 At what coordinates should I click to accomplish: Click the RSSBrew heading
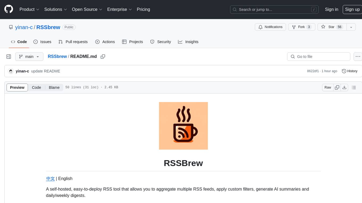[x=183, y=163]
